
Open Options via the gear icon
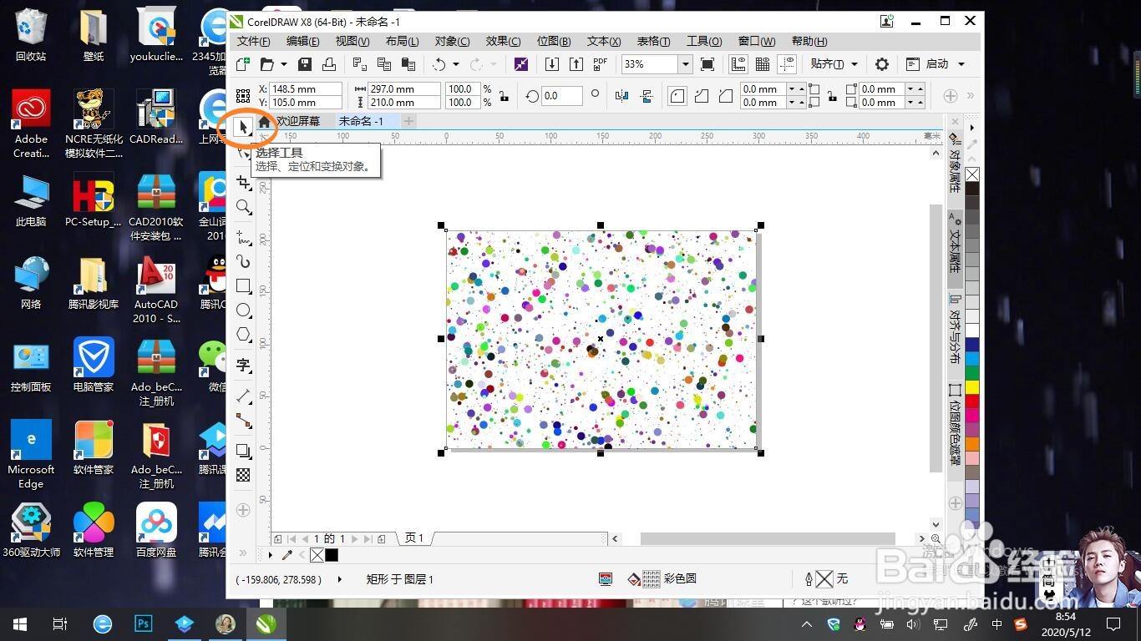(x=882, y=64)
